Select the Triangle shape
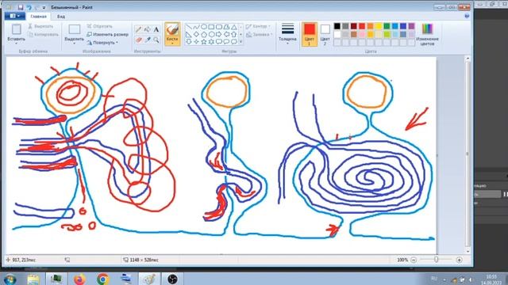The image size is (508, 285). point(234,27)
